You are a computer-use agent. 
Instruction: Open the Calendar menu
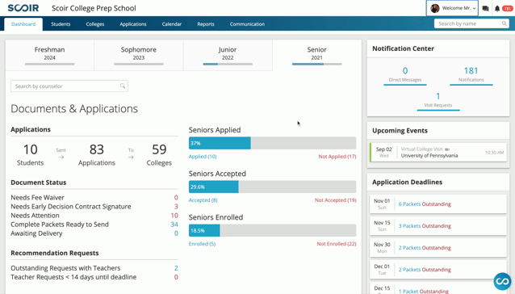pyautogui.click(x=172, y=24)
